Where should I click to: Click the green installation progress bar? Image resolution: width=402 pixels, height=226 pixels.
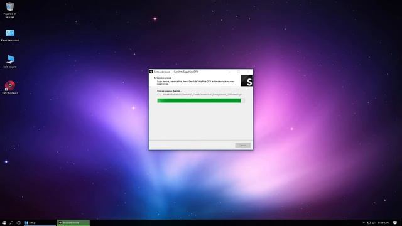click(200, 100)
